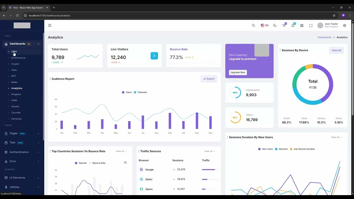
Task: Open Sessions Duration View All dropdown
Action: click(x=336, y=137)
